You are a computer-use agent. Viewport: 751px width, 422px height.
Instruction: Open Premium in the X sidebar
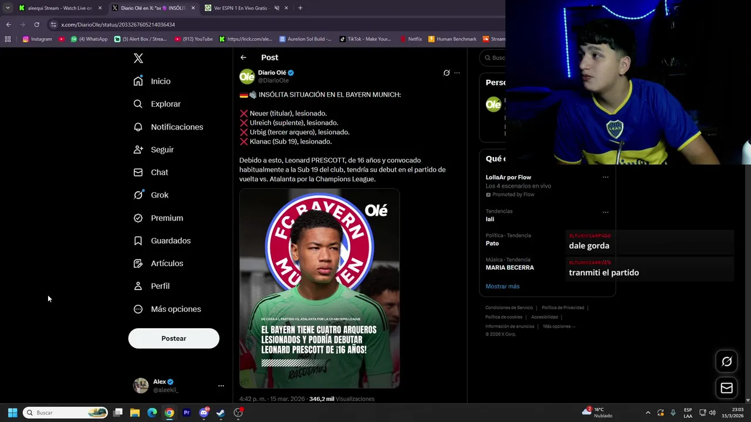click(158, 218)
